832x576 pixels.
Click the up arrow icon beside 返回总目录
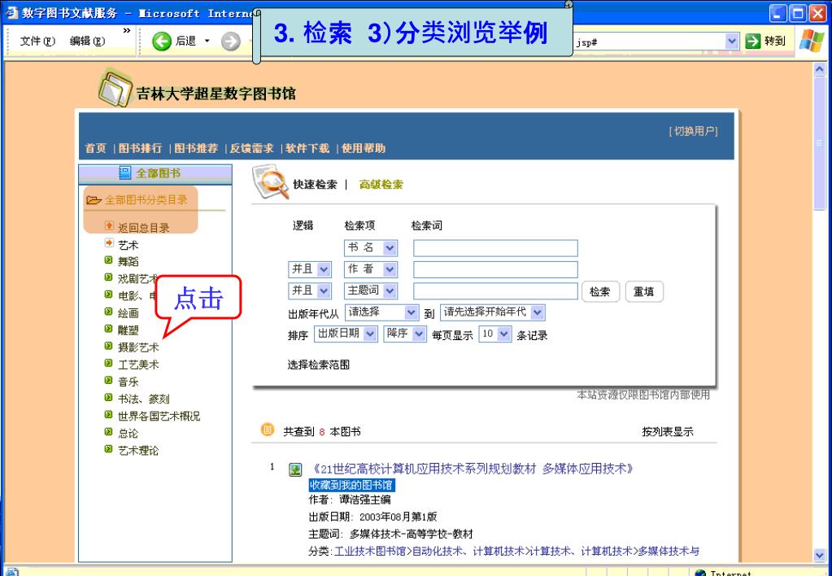[x=109, y=226]
